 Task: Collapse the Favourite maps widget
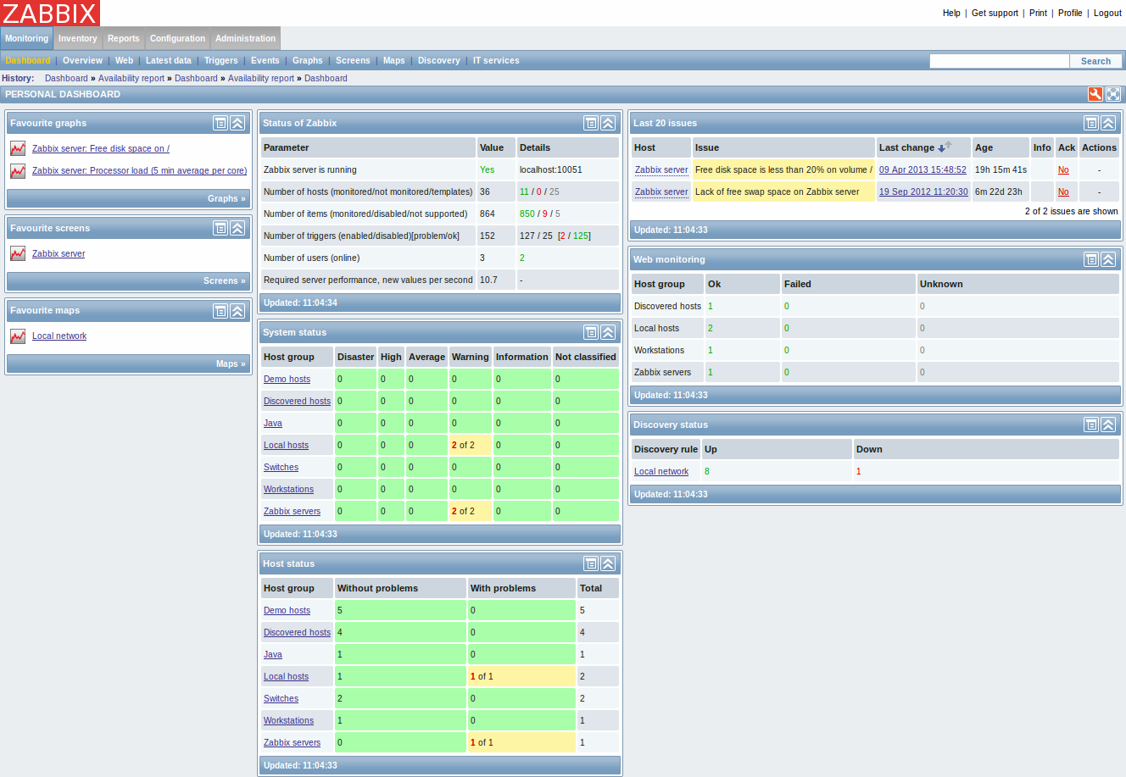(237, 311)
